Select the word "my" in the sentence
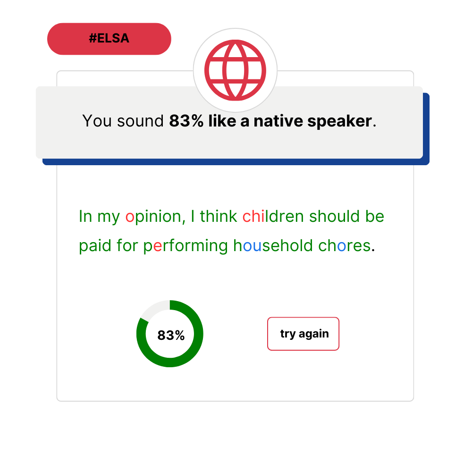The height and width of the screenshot is (472, 472). coord(109,218)
